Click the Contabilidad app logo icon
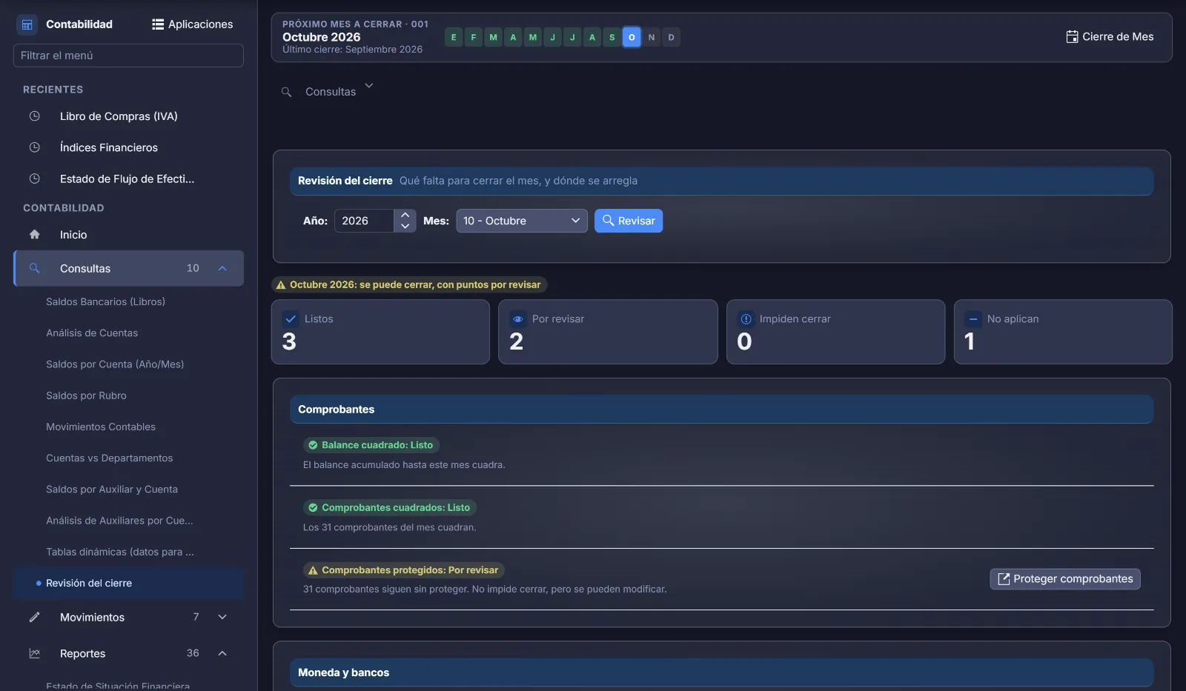The height and width of the screenshot is (691, 1186). point(27,24)
